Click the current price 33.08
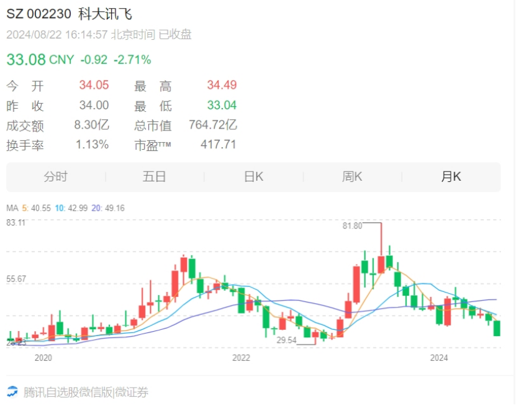 tap(26, 60)
